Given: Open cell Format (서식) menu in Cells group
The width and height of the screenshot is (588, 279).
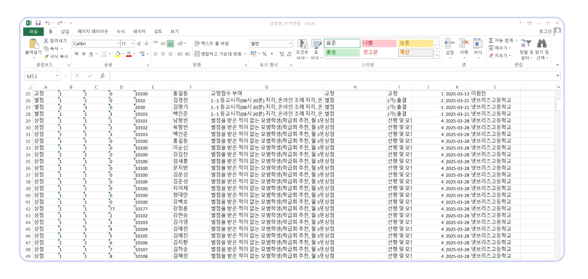Looking at the screenshot, I should click(x=478, y=49).
